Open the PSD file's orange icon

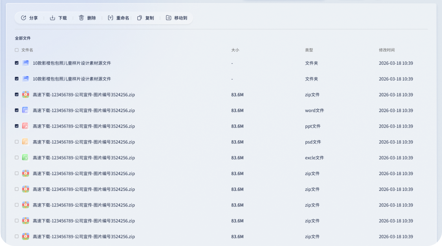26,142
